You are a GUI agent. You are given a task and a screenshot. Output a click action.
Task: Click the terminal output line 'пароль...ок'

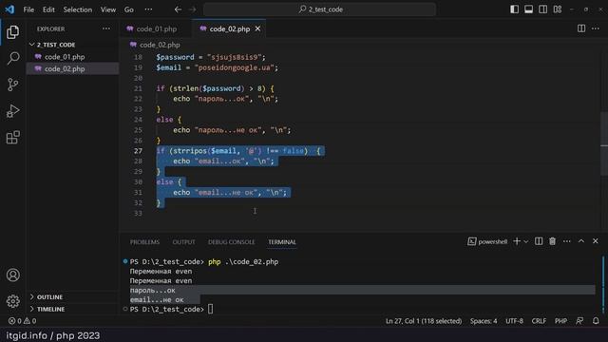click(x=152, y=290)
